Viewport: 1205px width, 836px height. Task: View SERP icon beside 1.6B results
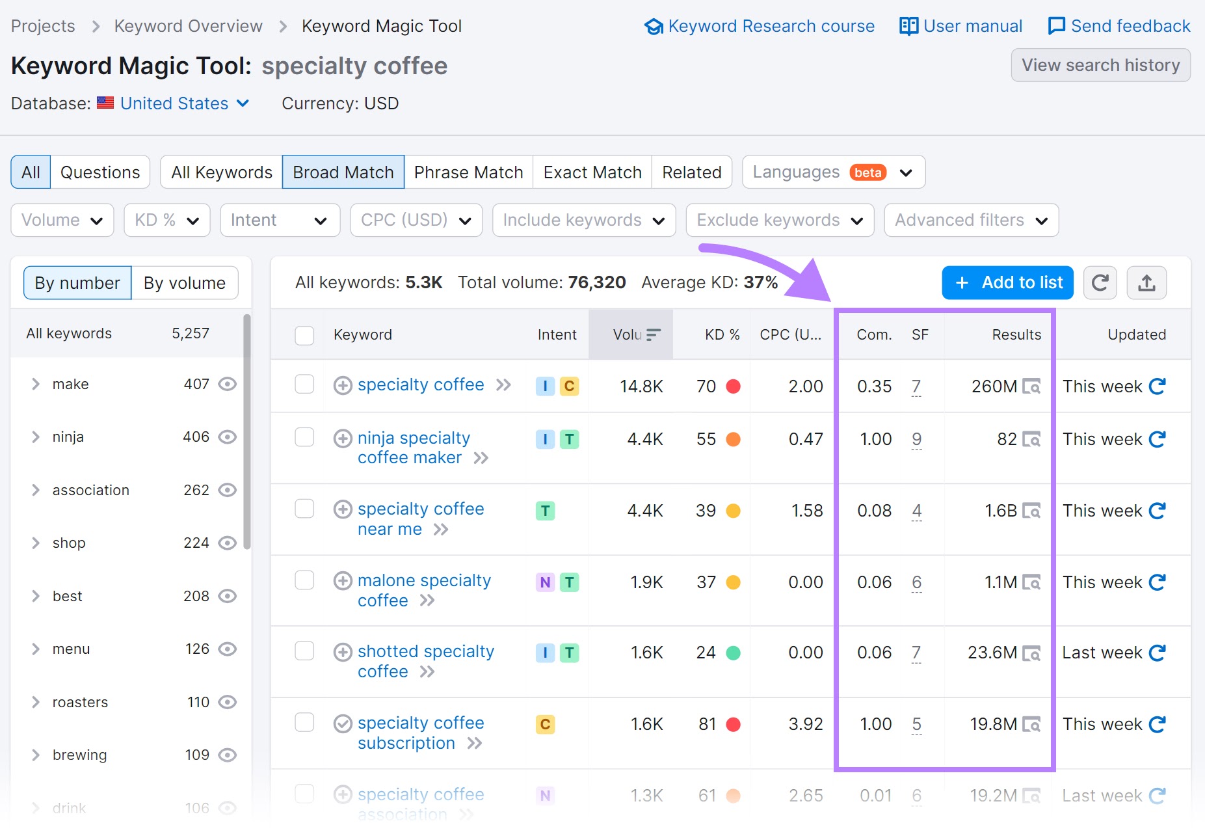[1031, 511]
